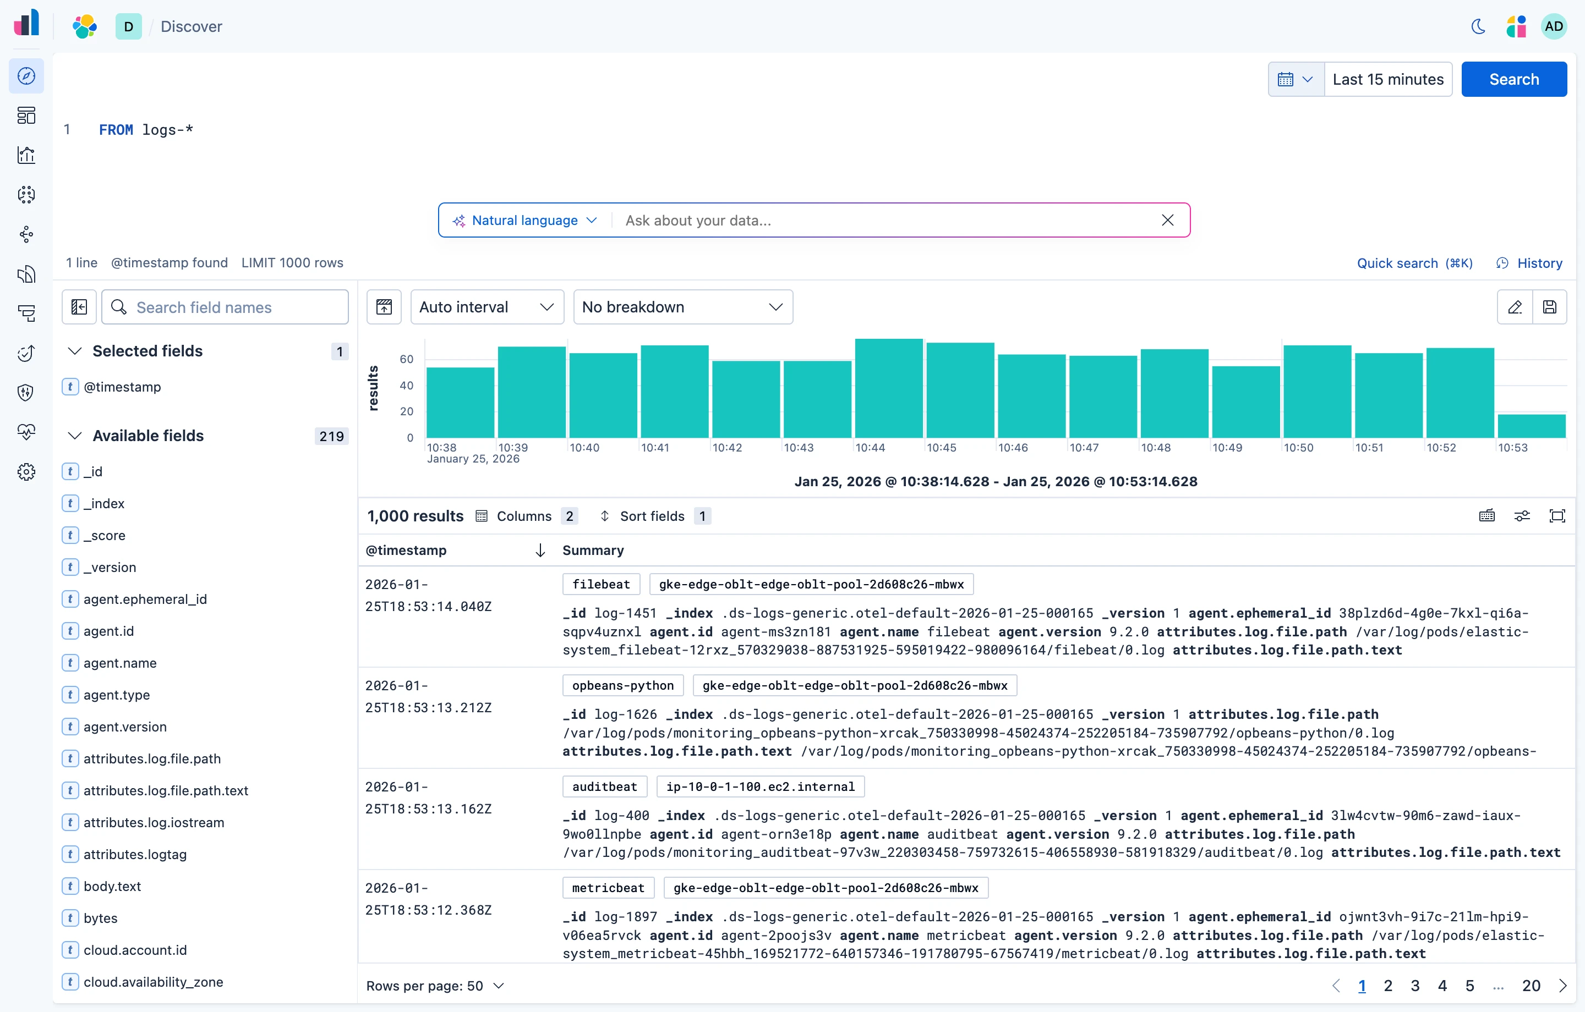Open Dashboards icon in left sidebar
The width and height of the screenshot is (1585, 1012).
click(26, 116)
